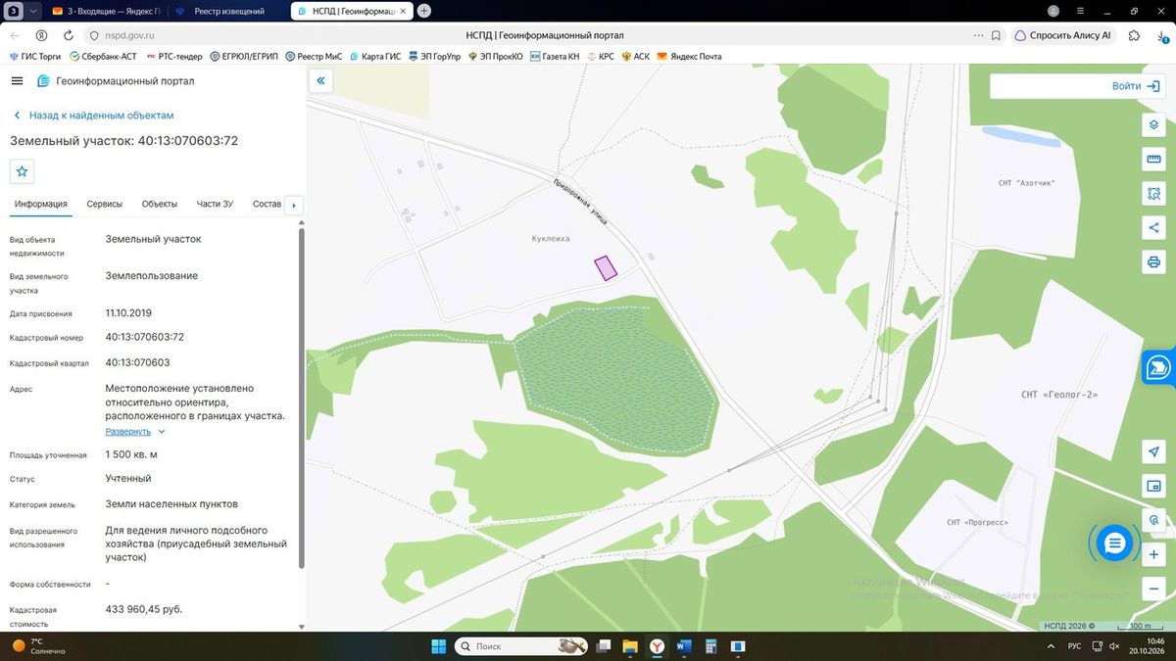Print the map

1153,261
